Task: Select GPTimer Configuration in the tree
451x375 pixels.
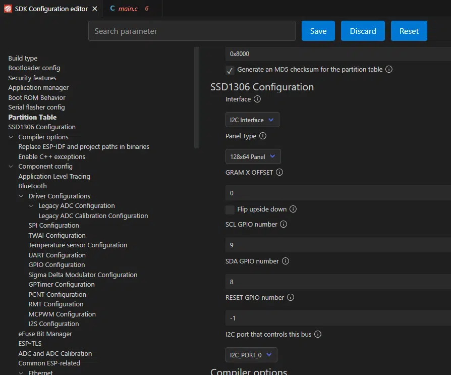Action: pyautogui.click(x=62, y=284)
